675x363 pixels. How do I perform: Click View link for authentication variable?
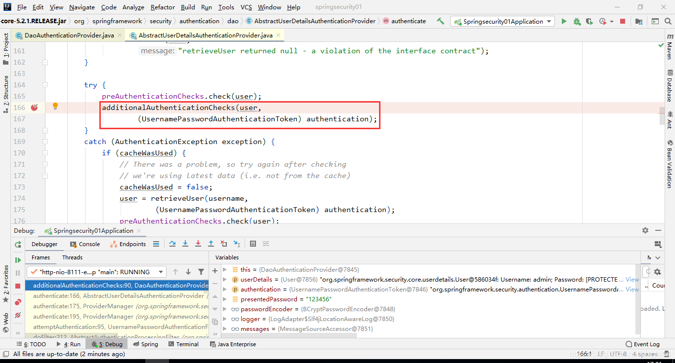pyautogui.click(x=633, y=290)
